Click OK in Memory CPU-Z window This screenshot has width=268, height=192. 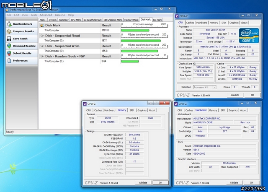point(160,183)
